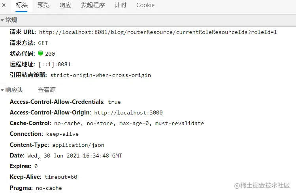Open the 计时 tab
Viewport: 296px width, 195px height.
(x=121, y=5)
